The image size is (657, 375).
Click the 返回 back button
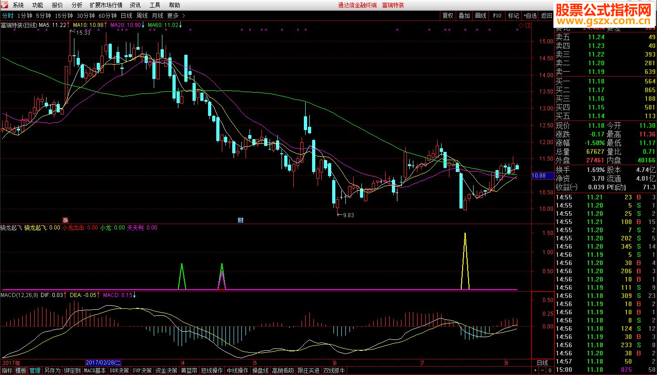(547, 16)
